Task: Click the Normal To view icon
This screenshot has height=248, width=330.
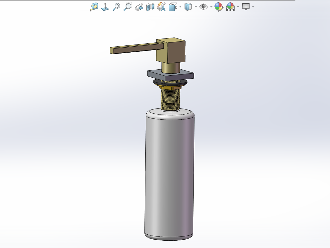Action: point(105,7)
